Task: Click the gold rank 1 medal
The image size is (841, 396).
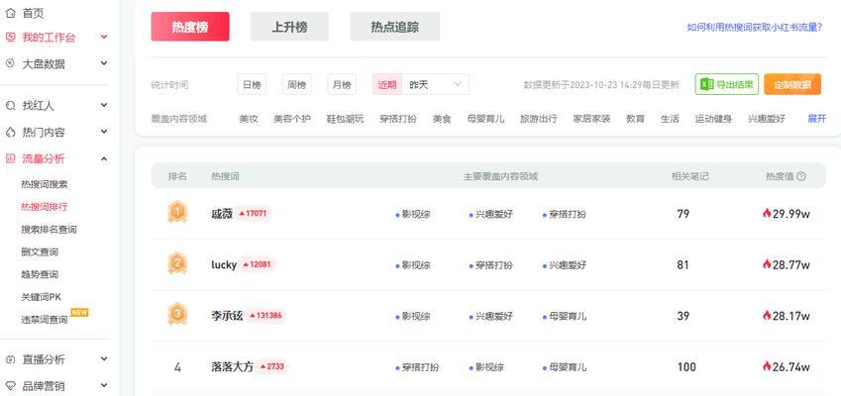Action: tap(177, 212)
